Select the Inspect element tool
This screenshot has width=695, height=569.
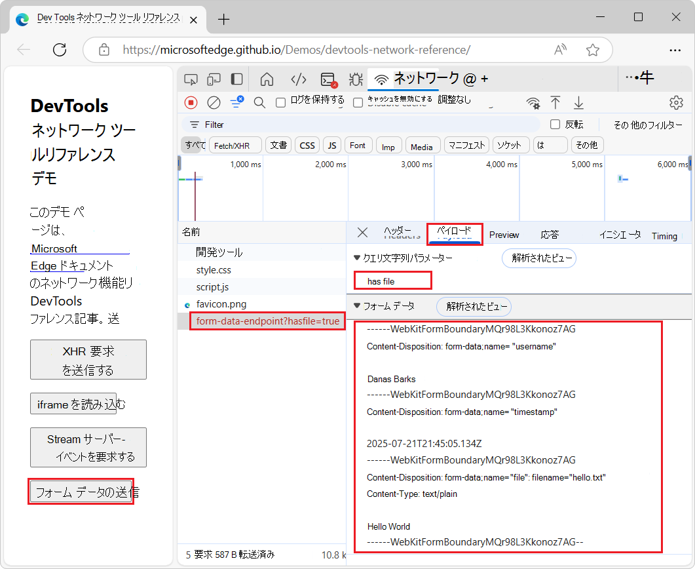(x=190, y=79)
